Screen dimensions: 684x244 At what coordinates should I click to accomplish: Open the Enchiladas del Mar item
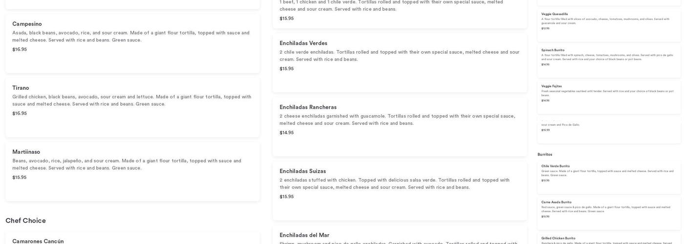(304, 235)
